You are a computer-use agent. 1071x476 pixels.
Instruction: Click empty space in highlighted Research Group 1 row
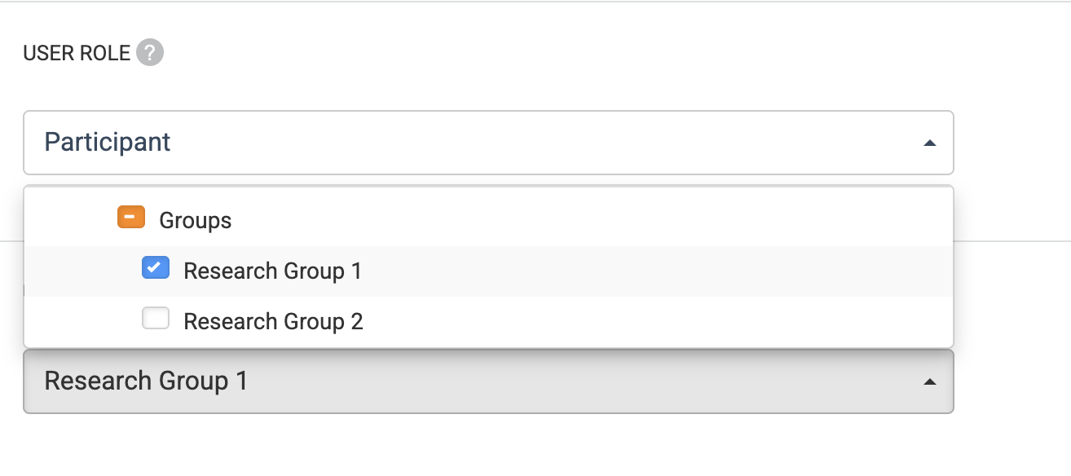[652, 271]
